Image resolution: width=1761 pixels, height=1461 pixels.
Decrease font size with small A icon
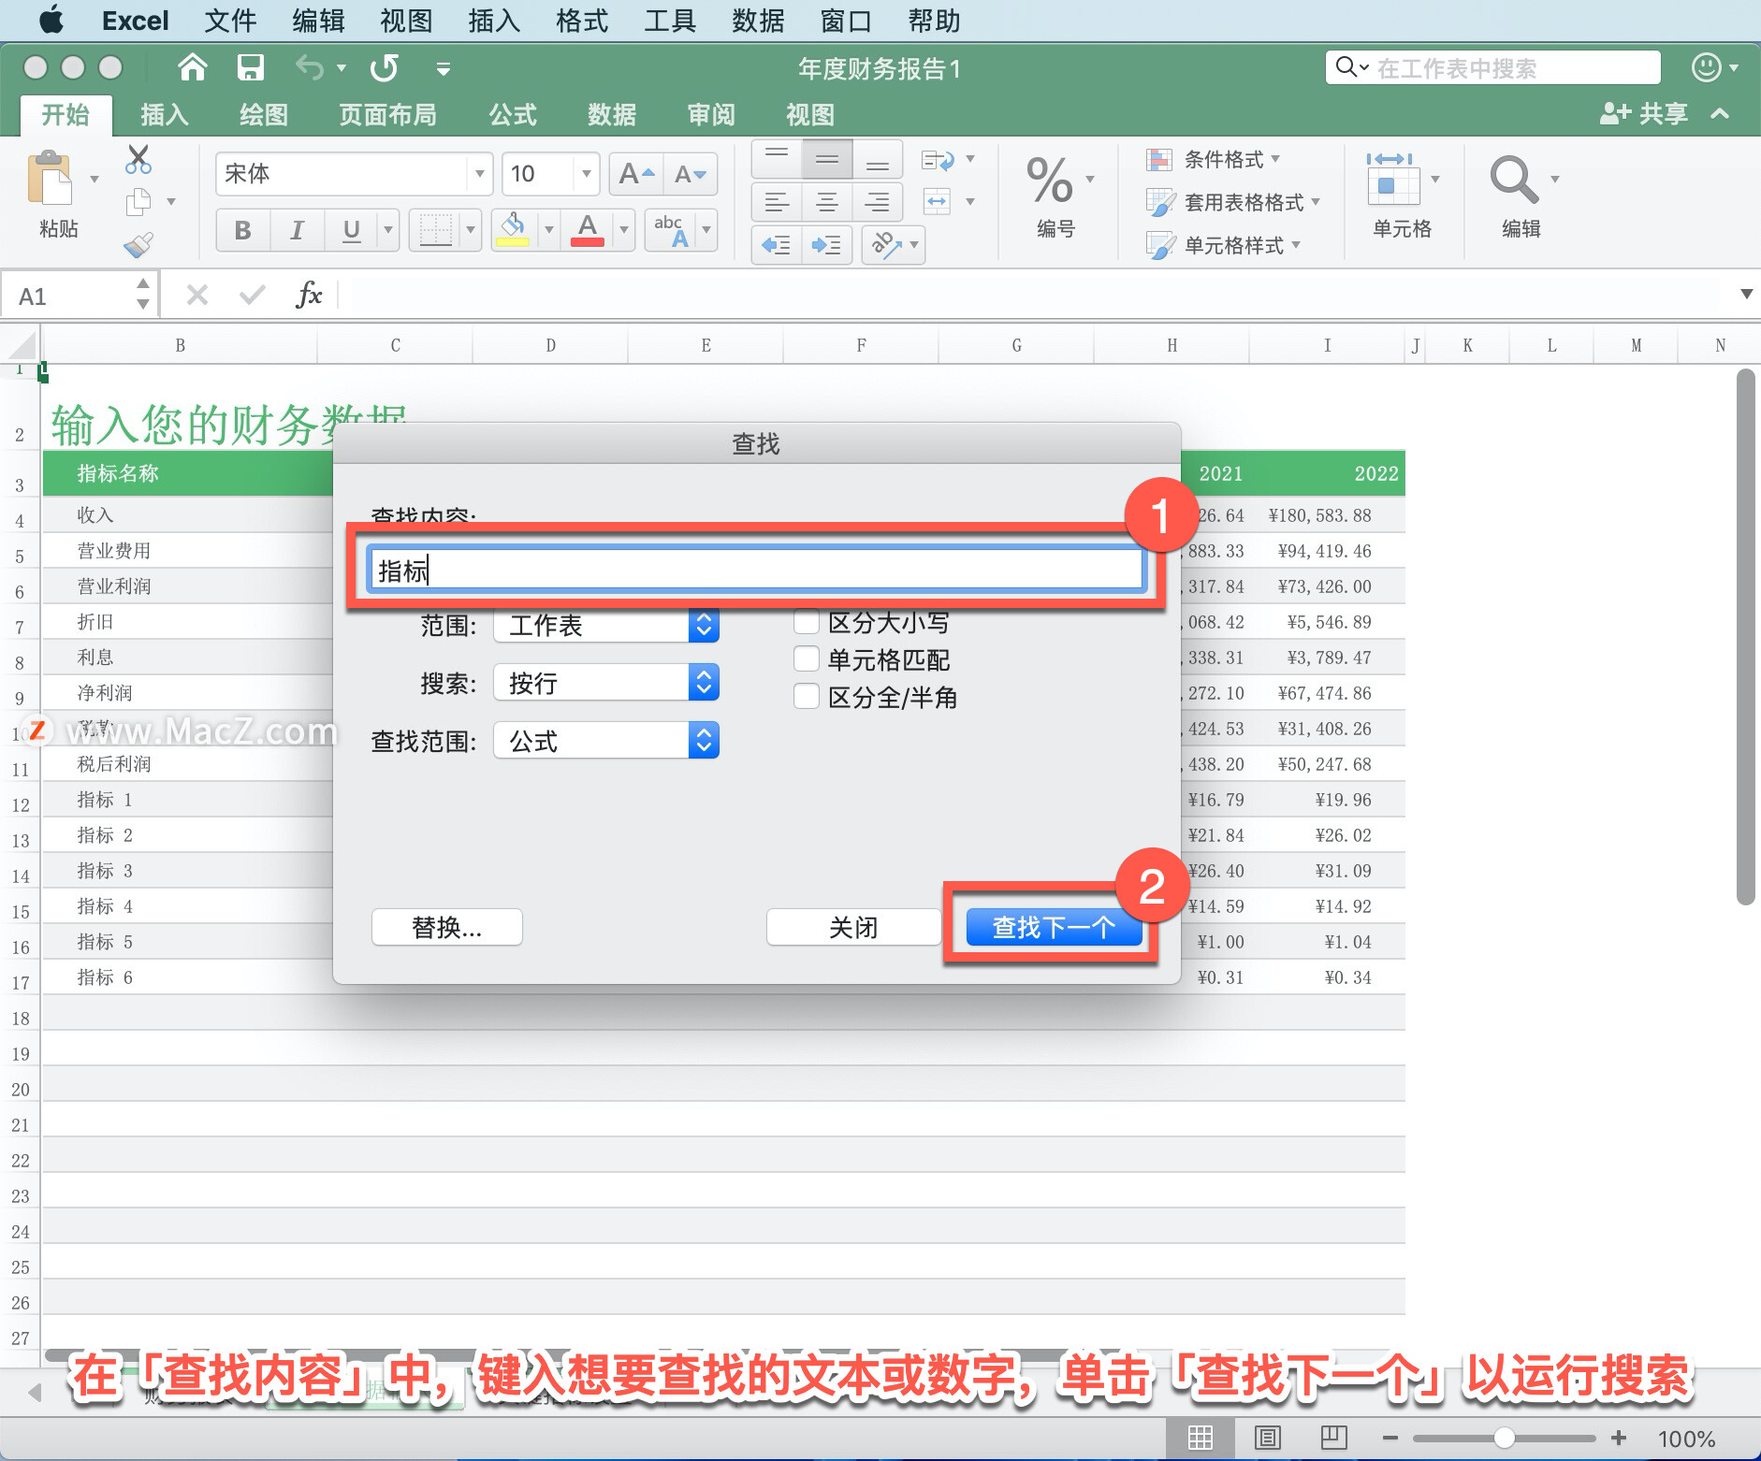click(x=691, y=174)
